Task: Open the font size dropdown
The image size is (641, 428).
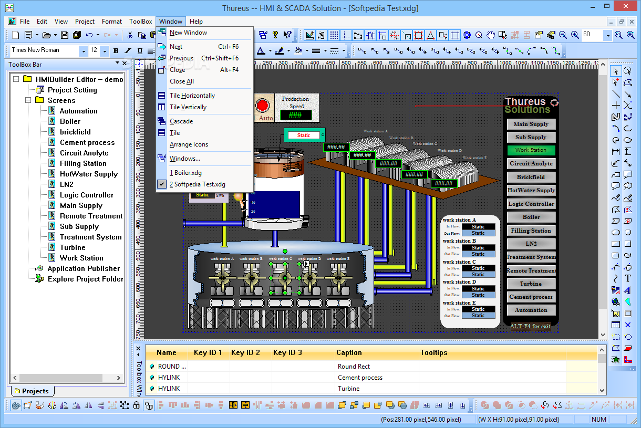Action: [105, 51]
